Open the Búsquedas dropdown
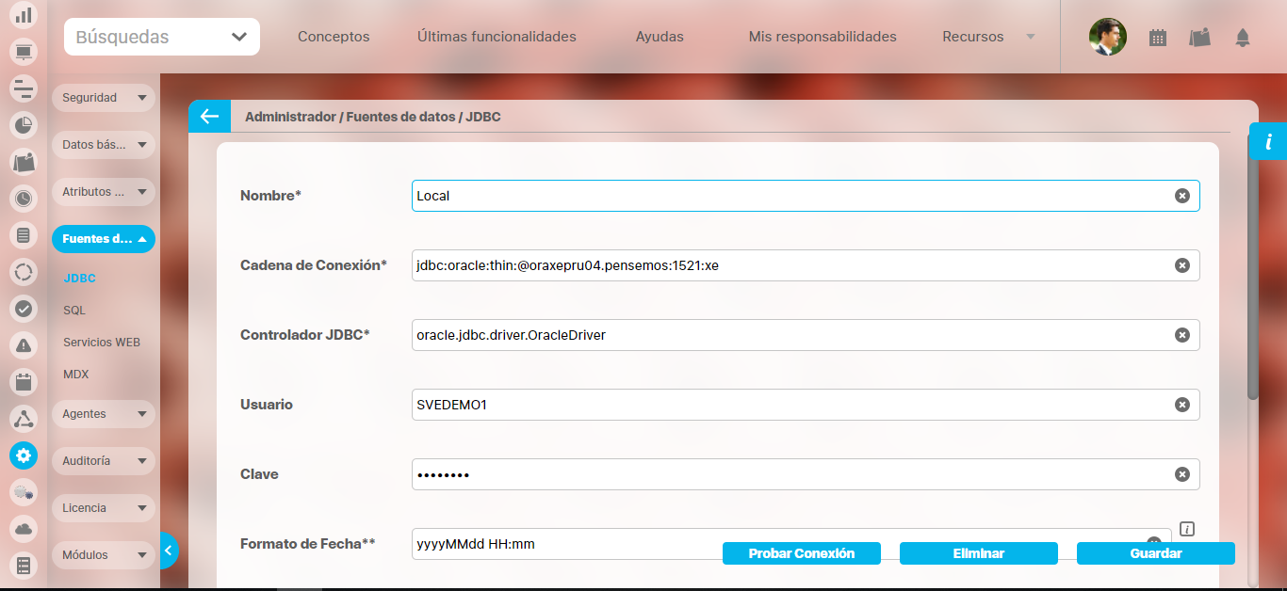This screenshot has width=1287, height=591. point(162,37)
